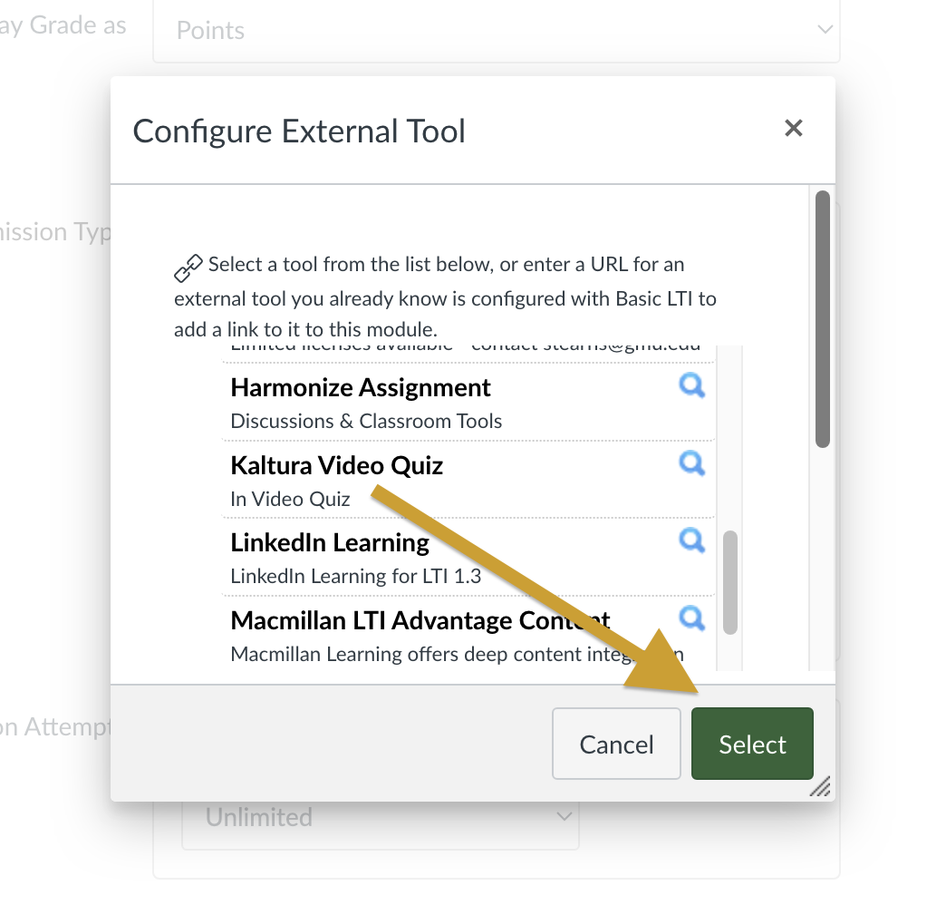Click the Configure External Tool title text
Image resolution: width=946 pixels, height=905 pixels.
point(299,131)
